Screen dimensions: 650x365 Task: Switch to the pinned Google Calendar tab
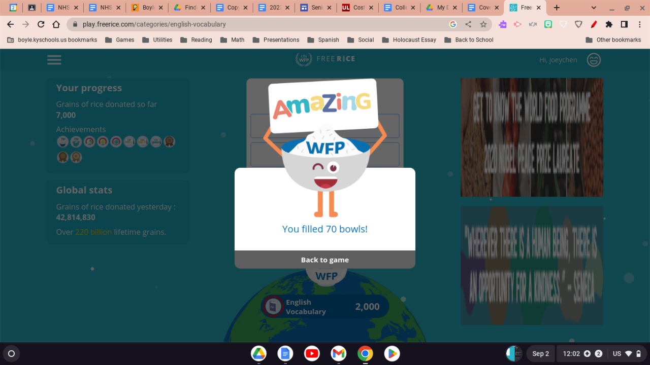point(14,8)
